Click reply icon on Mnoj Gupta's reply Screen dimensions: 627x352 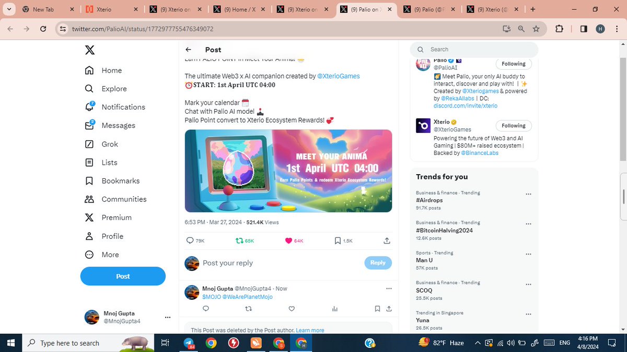pyautogui.click(x=206, y=309)
